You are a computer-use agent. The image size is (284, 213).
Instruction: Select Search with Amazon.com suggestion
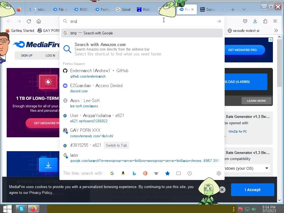click(x=142, y=49)
